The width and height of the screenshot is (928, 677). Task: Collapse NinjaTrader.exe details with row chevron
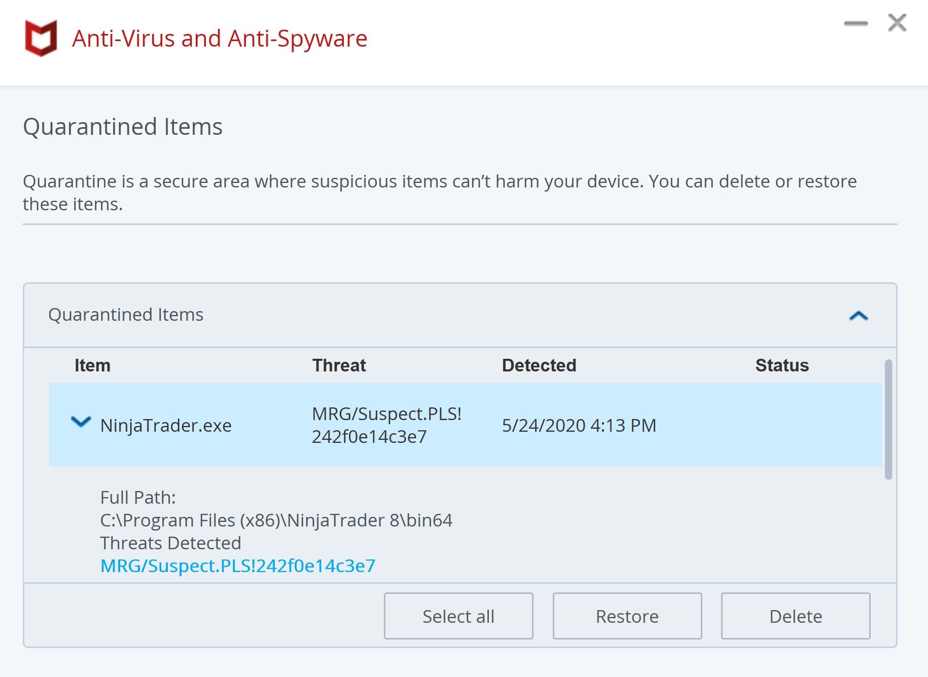pyautogui.click(x=81, y=422)
